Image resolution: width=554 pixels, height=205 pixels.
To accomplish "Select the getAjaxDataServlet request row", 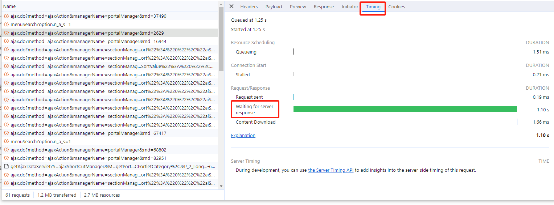I will (110, 167).
